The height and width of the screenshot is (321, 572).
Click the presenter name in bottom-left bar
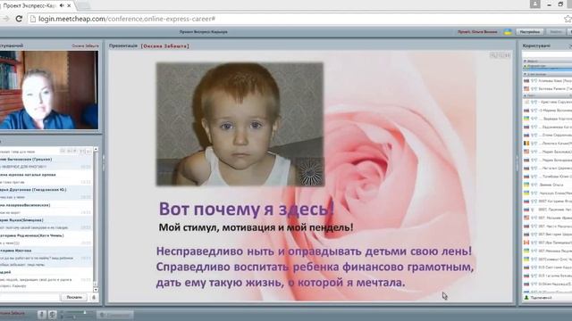click(x=13, y=313)
